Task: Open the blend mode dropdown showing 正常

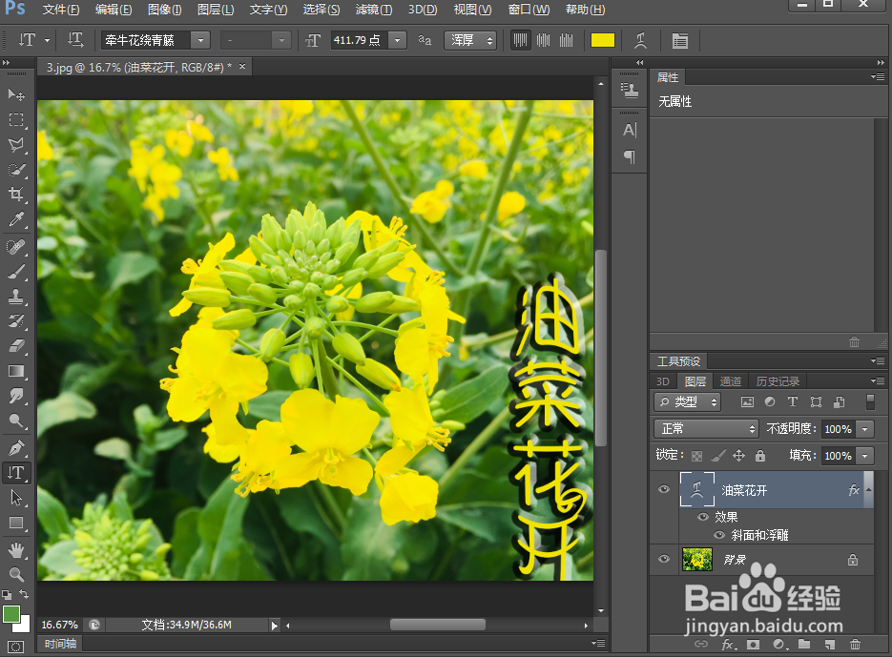Action: pyautogui.click(x=706, y=429)
